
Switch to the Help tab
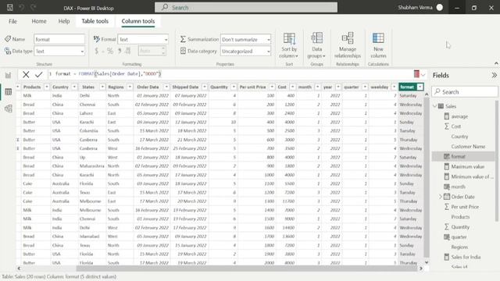(64, 21)
